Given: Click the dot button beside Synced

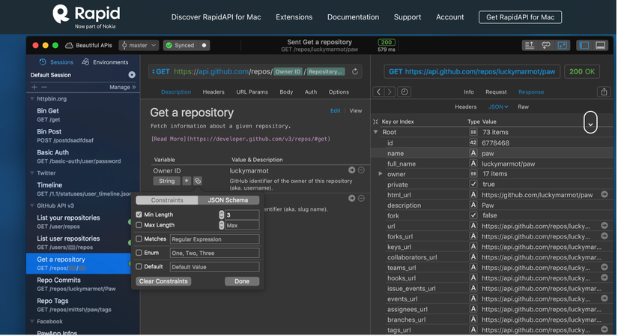Looking at the screenshot, I should (x=204, y=46).
